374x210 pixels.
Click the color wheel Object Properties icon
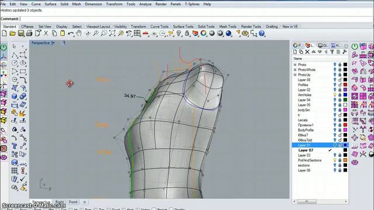click(203, 33)
